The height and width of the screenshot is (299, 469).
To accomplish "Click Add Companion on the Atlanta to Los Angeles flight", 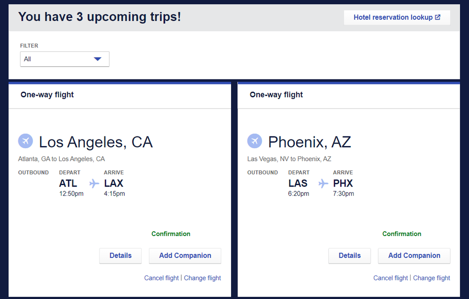I will [185, 256].
